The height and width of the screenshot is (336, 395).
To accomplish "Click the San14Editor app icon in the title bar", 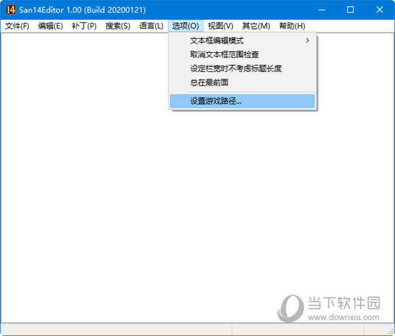I will 11,10.
